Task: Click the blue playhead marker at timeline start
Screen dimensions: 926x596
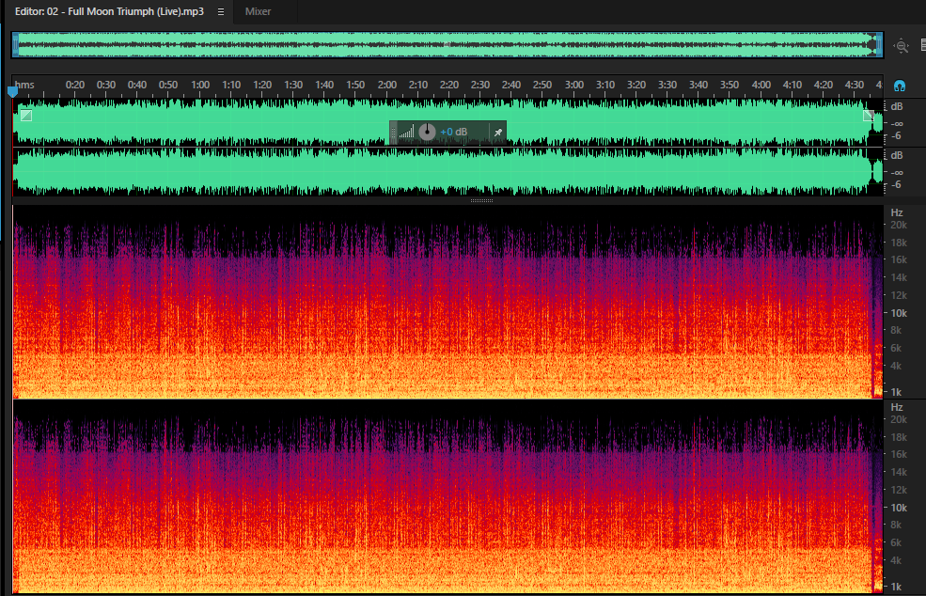Action: 12,91
